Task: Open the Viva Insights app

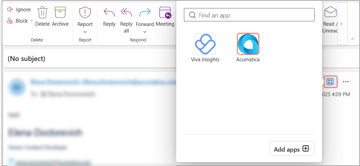Action: [205, 44]
